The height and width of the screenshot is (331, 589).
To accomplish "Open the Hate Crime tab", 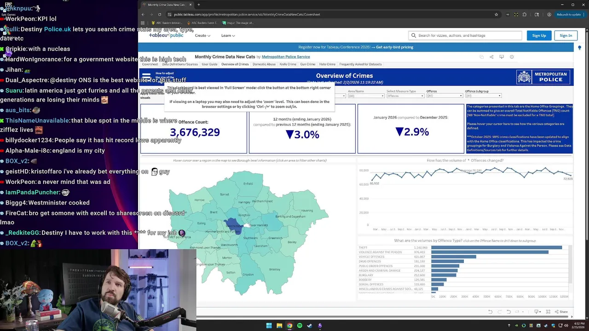I will point(328,64).
